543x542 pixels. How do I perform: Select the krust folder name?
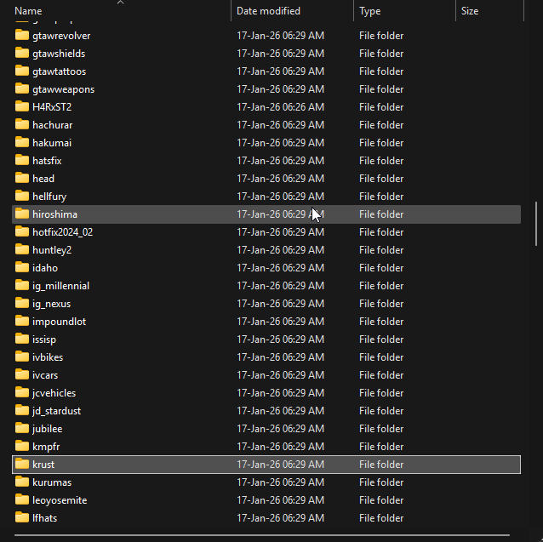coord(43,465)
